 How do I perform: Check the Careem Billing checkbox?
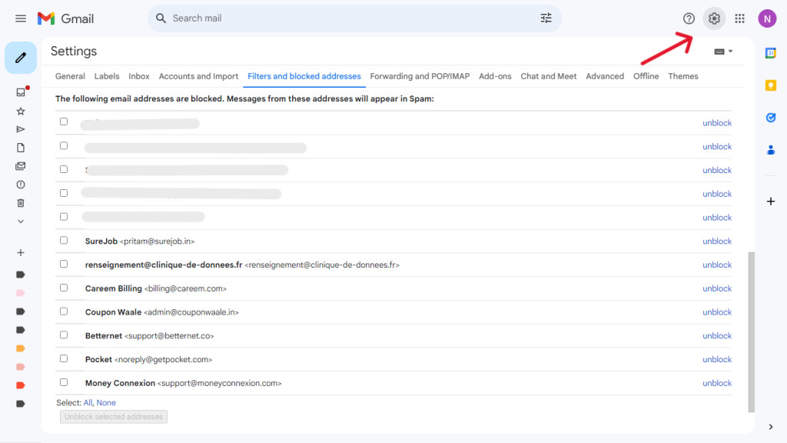pos(64,288)
